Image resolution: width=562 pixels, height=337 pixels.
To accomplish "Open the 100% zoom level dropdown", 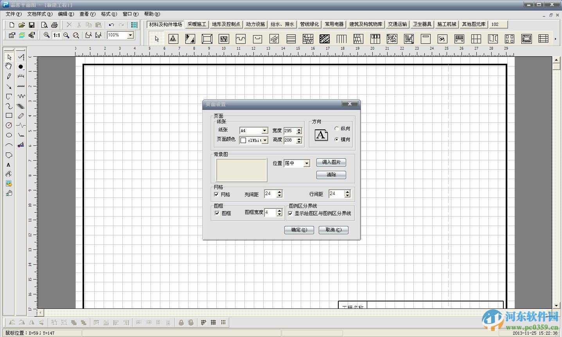I will [130, 35].
